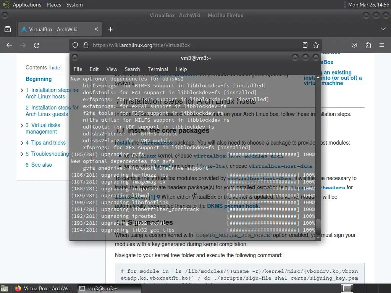Click the Firefox URL address field

195,45
